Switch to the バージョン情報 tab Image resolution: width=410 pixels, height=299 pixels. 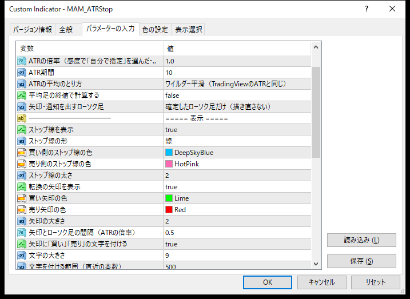33,30
